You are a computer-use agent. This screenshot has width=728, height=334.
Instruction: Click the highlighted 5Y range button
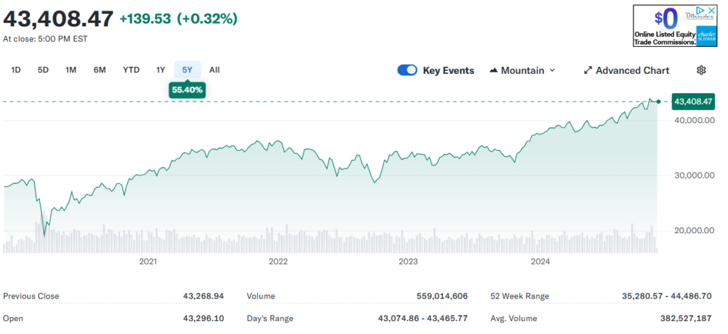click(187, 70)
